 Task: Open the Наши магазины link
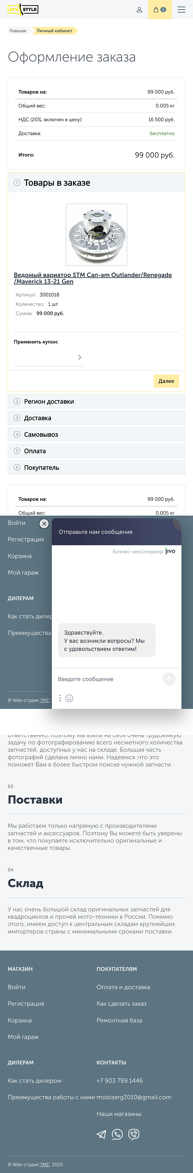(x=119, y=1114)
